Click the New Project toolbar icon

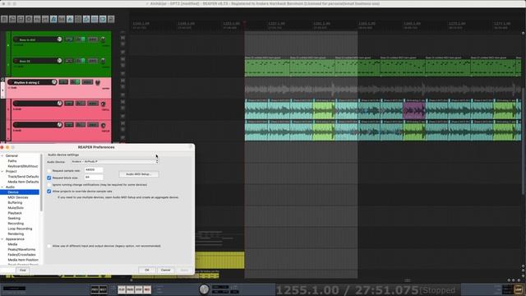point(4,19)
